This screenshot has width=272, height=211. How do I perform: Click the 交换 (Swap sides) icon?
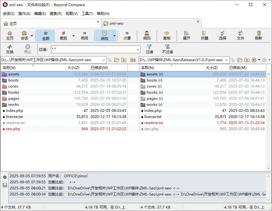(x=10, y=49)
